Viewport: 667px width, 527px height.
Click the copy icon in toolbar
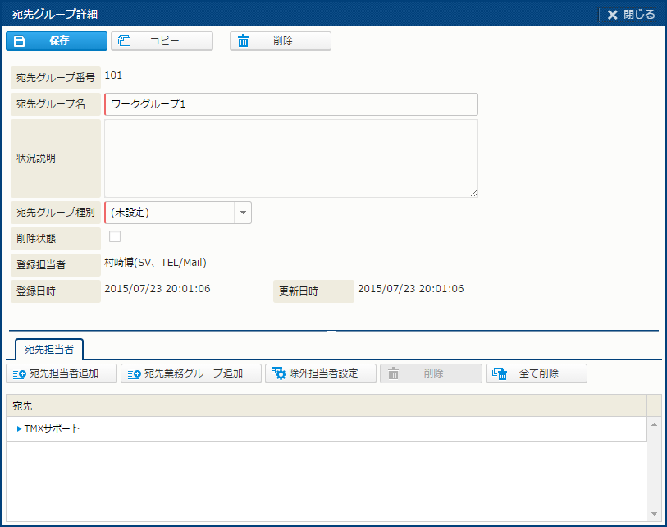point(126,41)
